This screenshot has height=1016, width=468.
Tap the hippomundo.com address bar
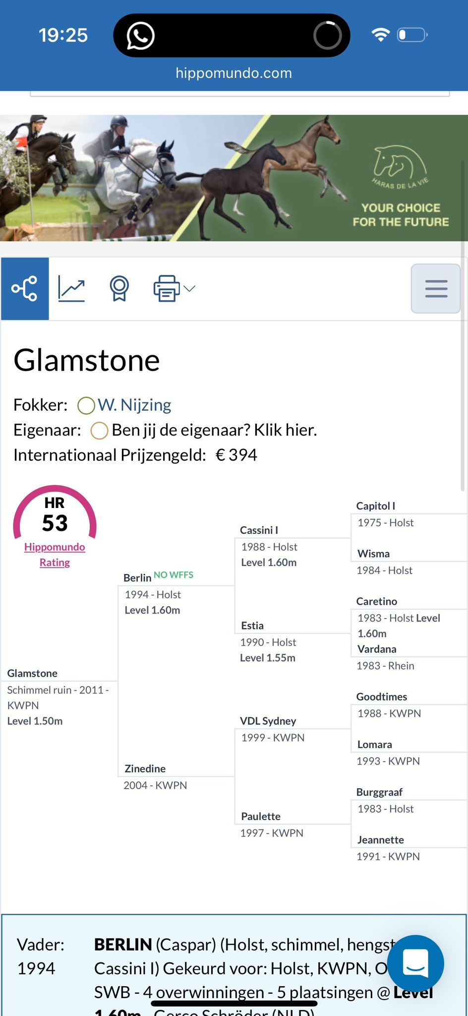[234, 73]
